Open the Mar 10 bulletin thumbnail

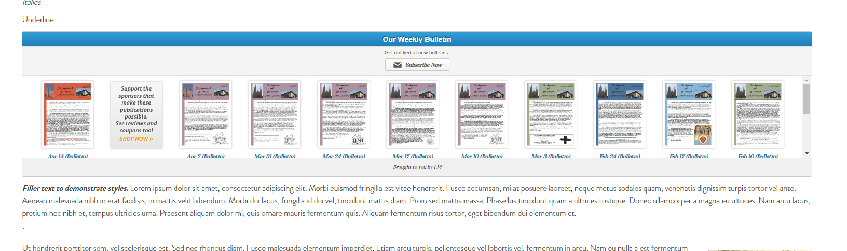482,114
